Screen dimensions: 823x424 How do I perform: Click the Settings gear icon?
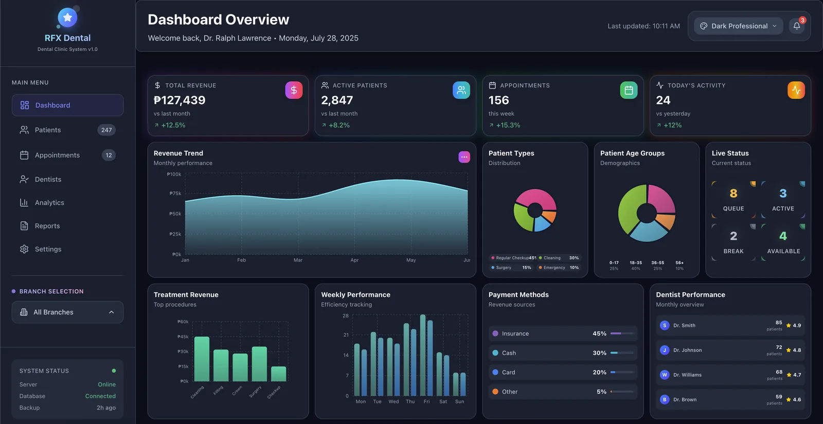coord(24,249)
